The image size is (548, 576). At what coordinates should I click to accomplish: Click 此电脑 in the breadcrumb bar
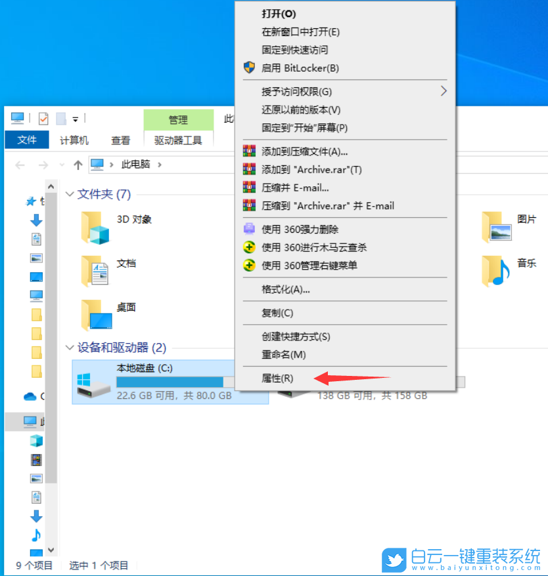[x=137, y=165]
